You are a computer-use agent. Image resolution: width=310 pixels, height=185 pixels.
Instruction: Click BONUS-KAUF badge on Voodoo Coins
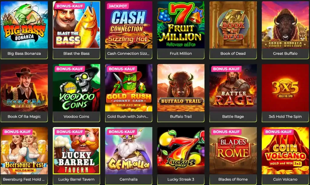70,69
